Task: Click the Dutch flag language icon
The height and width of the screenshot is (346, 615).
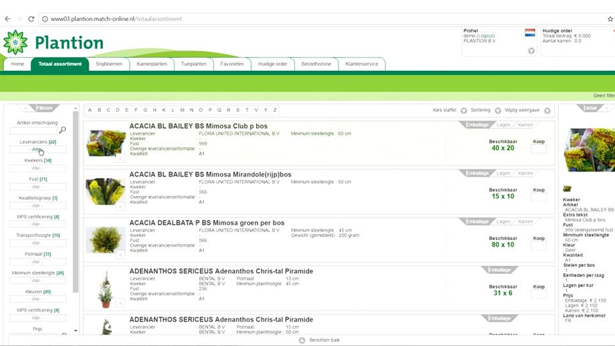Action: pos(529,32)
